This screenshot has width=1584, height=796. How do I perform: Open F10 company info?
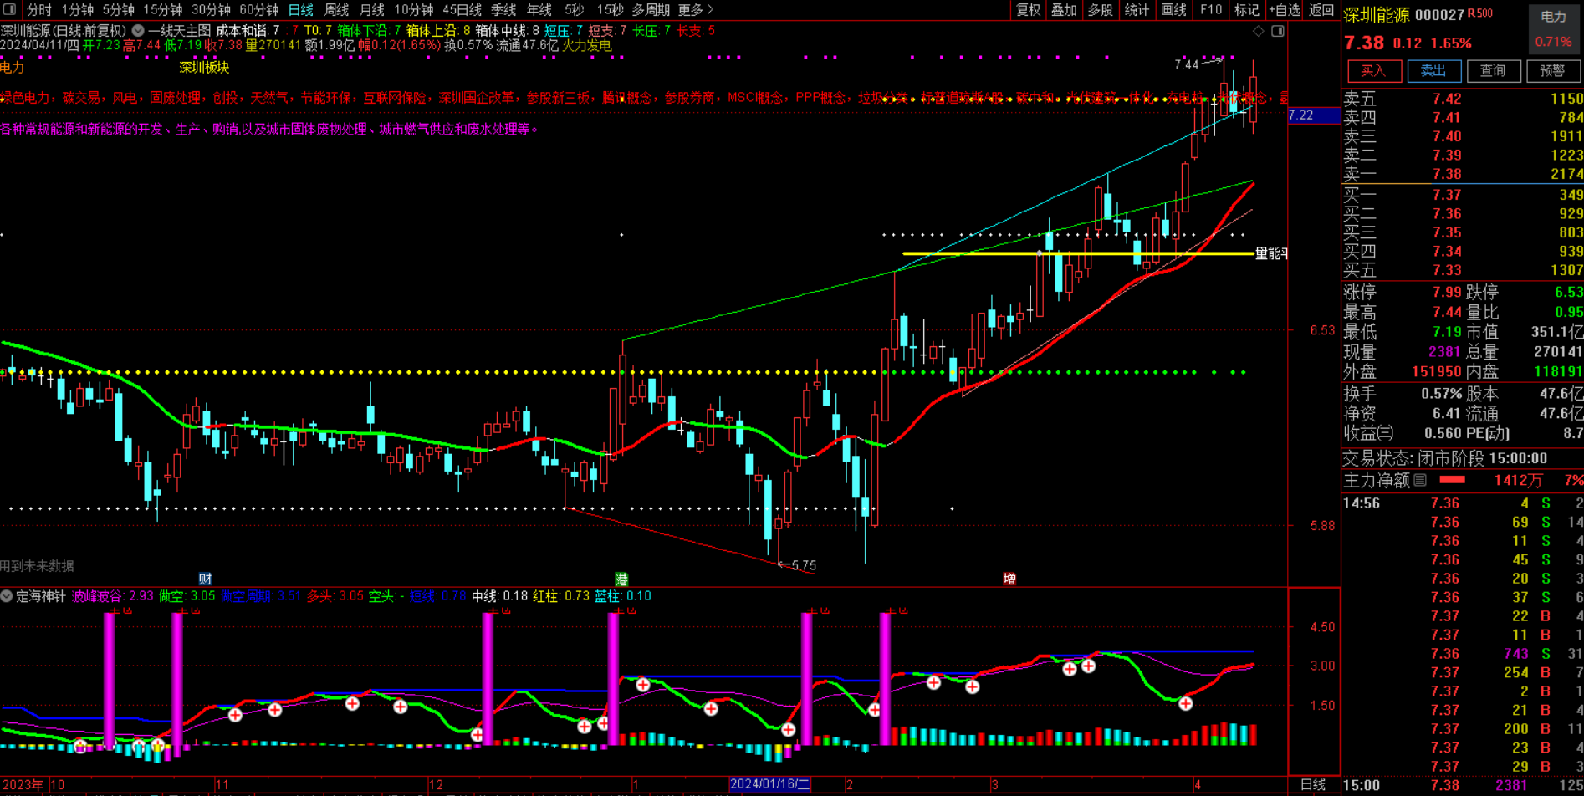click(1210, 9)
